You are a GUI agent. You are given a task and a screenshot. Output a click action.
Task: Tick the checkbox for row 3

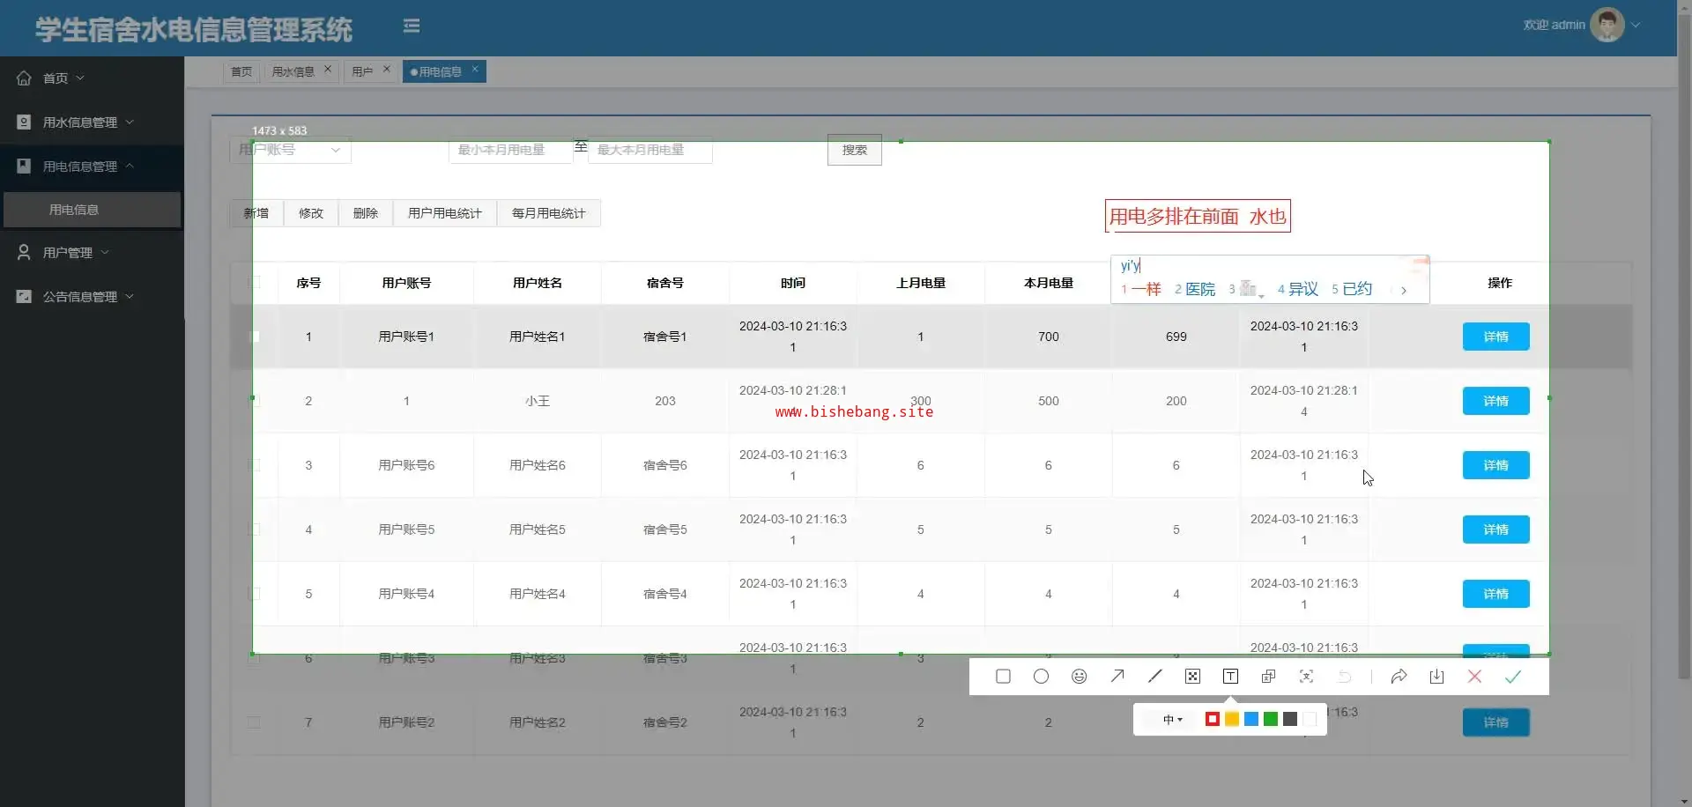(255, 465)
